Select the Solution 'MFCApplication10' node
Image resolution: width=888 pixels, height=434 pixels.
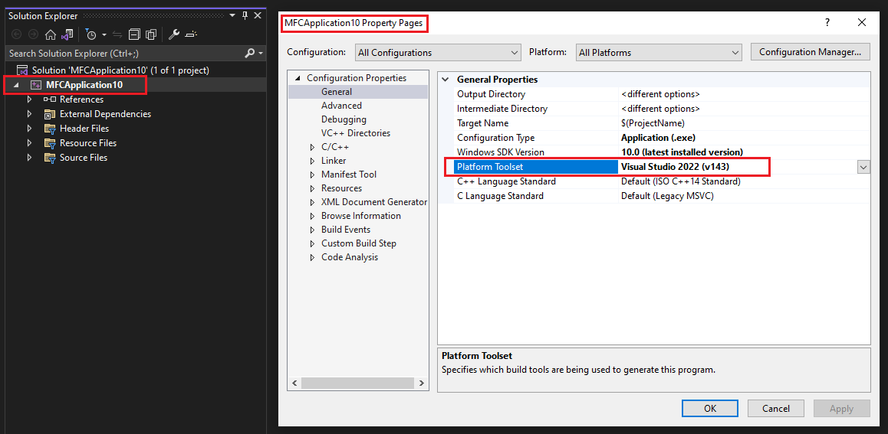[120, 70]
